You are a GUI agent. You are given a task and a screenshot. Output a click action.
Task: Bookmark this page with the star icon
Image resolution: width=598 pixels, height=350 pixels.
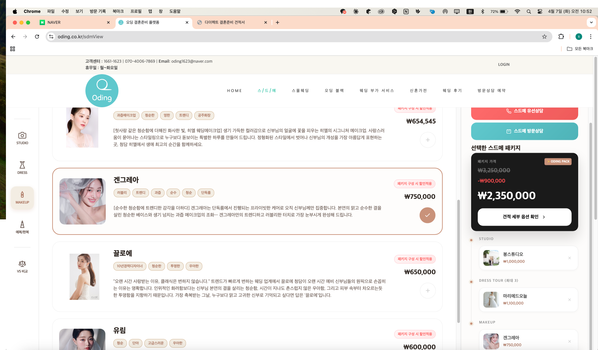coord(544,37)
